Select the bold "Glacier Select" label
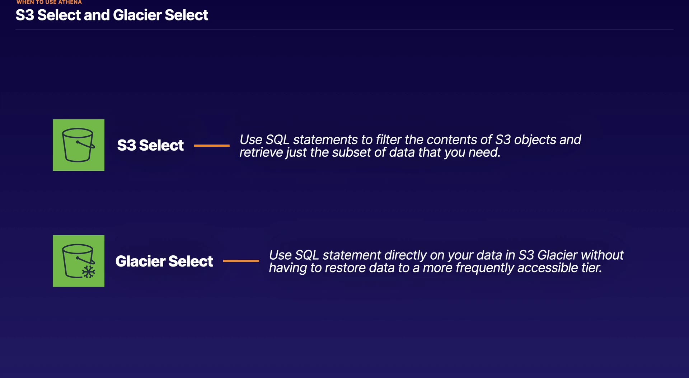This screenshot has width=689, height=378. [164, 261]
